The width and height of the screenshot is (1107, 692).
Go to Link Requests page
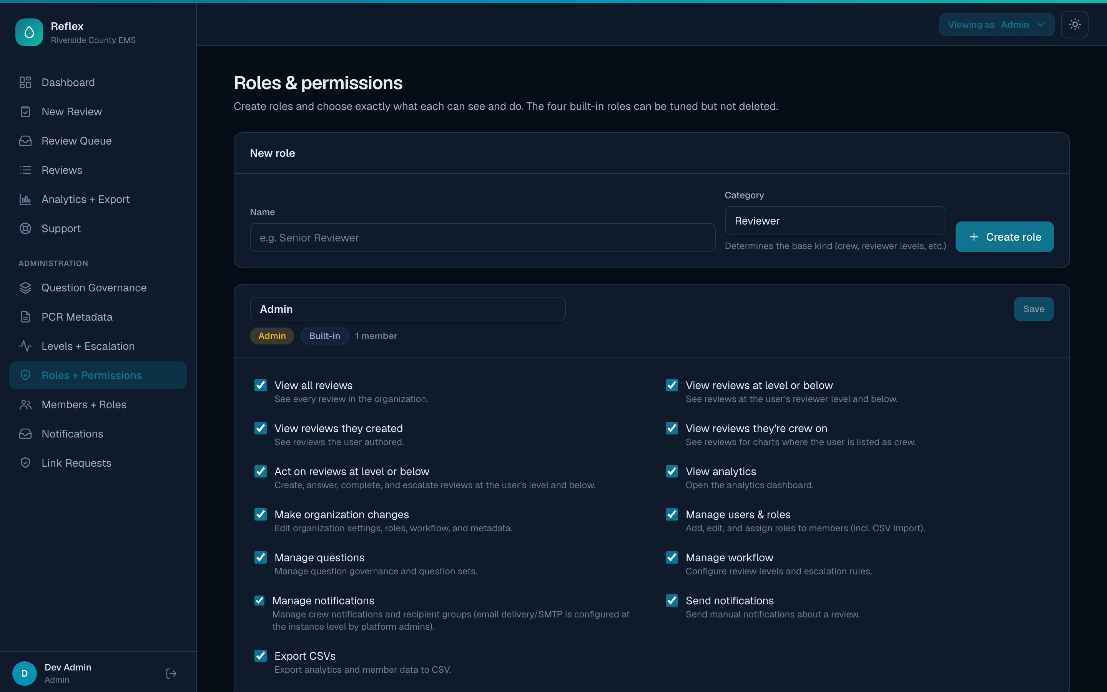click(98, 463)
